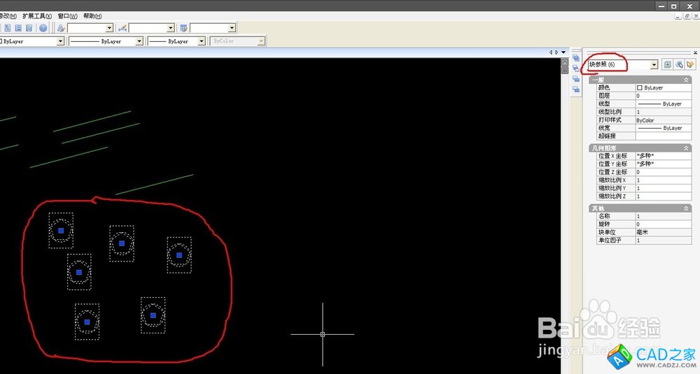700x374 pixels.
Task: Open the 扩展工具 menu
Action: tap(36, 15)
